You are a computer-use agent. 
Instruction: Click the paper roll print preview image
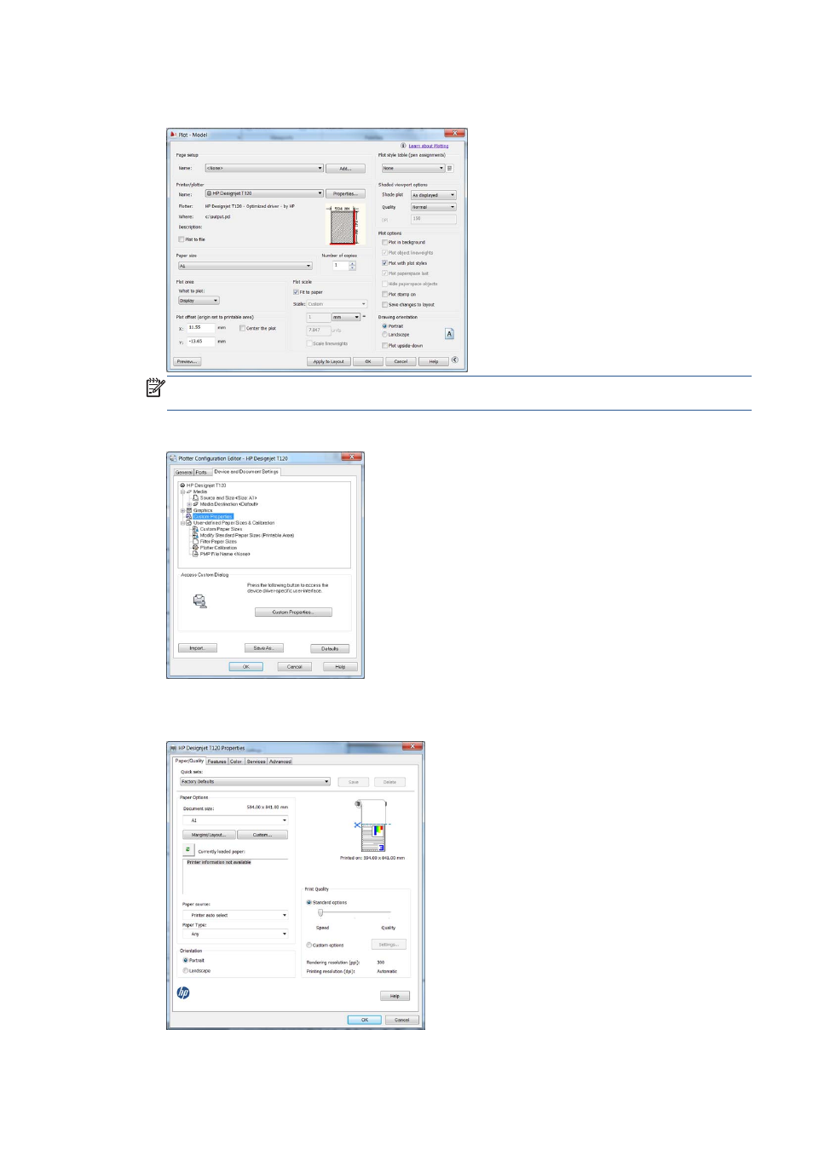click(x=372, y=826)
